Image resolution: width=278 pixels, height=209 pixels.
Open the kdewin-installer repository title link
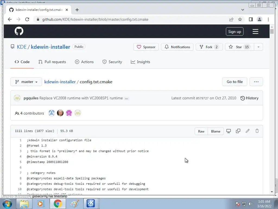click(x=50, y=47)
